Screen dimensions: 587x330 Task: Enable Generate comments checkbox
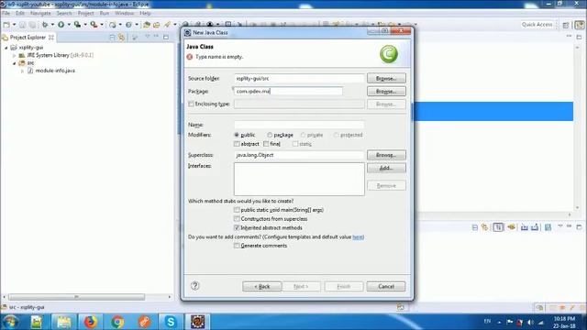pyautogui.click(x=237, y=246)
